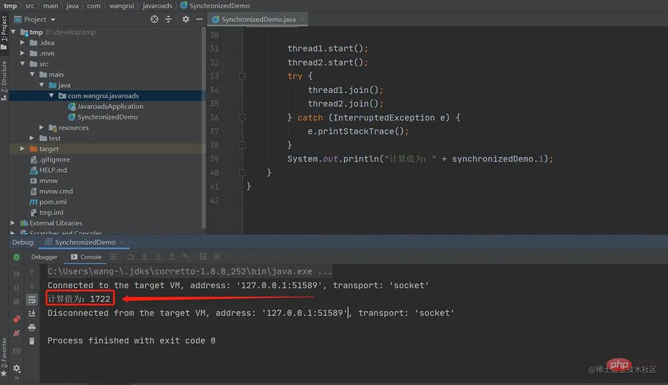Click the Evaluate Expression calculator icon
This screenshot has width=668, height=385.
click(203, 256)
